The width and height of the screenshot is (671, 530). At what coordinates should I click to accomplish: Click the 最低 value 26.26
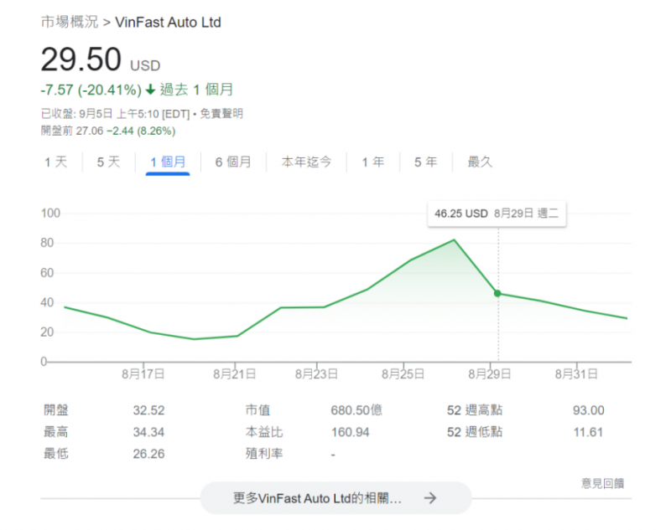(x=148, y=454)
